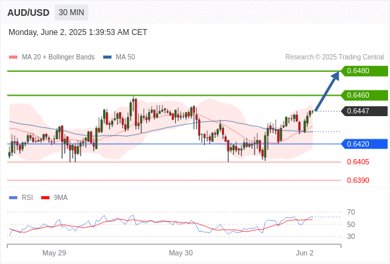This screenshot has height=264, width=390.
Task: Click the 9MA red legend swatch
Action: coord(45,198)
